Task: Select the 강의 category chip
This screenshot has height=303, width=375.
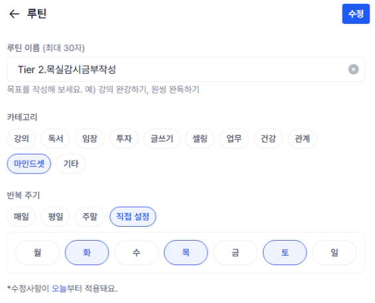Action: (21, 139)
